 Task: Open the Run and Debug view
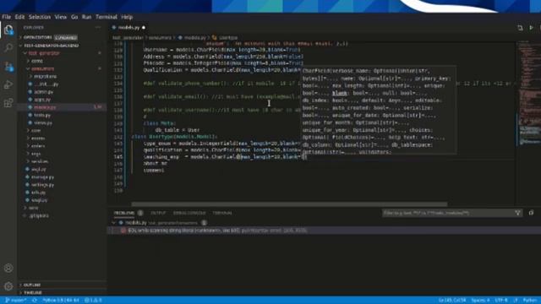(8, 84)
